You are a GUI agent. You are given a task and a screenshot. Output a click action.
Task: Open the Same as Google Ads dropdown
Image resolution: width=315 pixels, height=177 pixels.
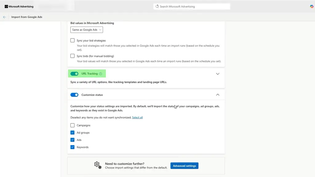[86, 30]
